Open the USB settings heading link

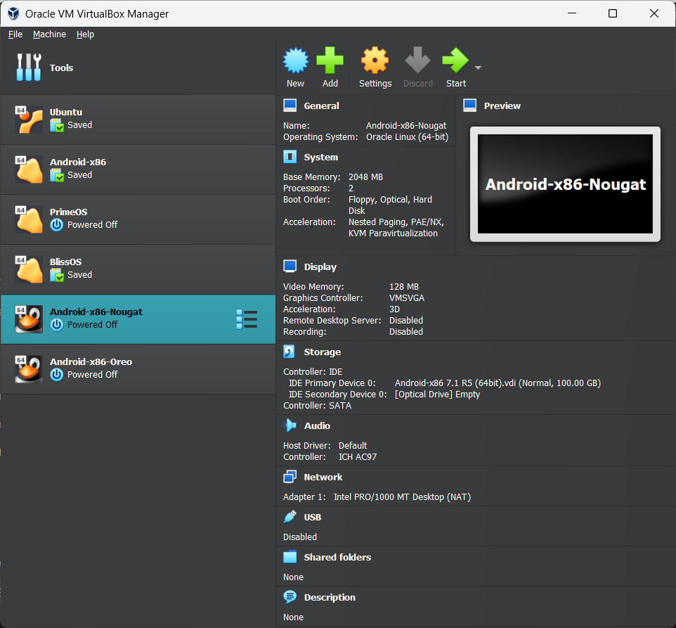pos(313,517)
